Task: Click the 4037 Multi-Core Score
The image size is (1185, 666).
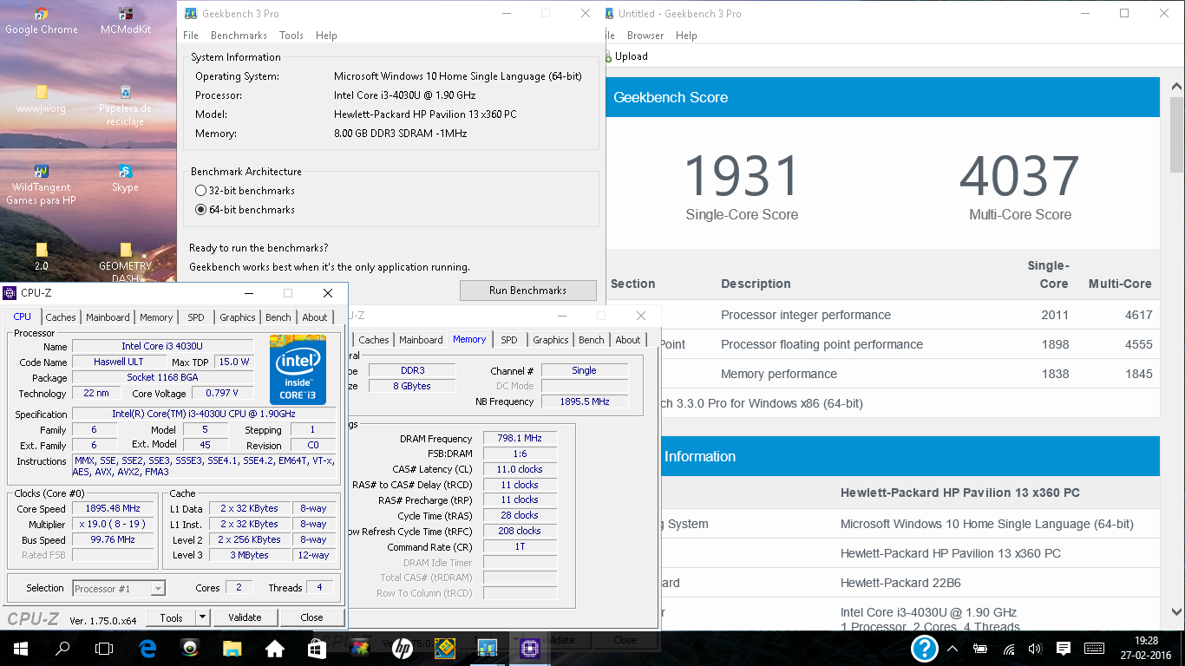Action: [x=1019, y=176]
